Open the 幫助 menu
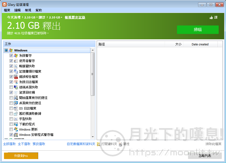The height and width of the screenshot is (163, 226). (38, 10)
